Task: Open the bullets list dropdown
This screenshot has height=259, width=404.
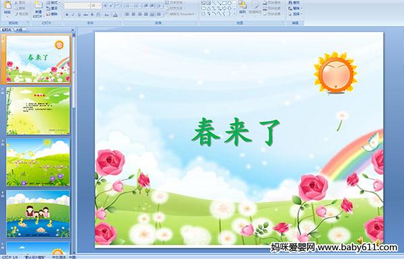Action: point(129,5)
